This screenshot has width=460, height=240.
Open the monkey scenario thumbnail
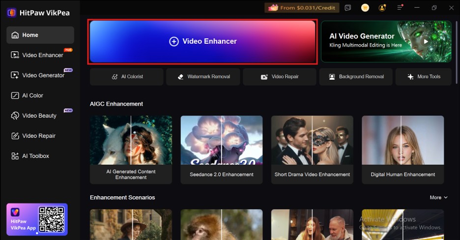click(x=222, y=224)
